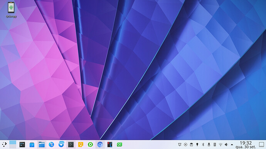Expand hidden system tray icons arrow
266x149 pixels.
(x=232, y=145)
